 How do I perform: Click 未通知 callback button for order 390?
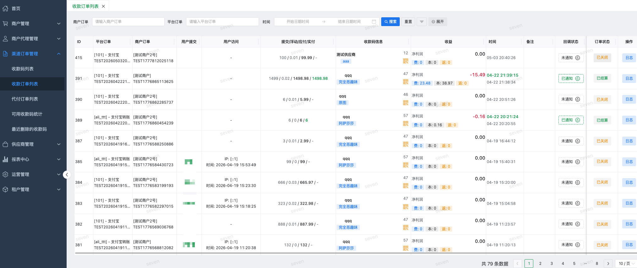pyautogui.click(x=571, y=99)
